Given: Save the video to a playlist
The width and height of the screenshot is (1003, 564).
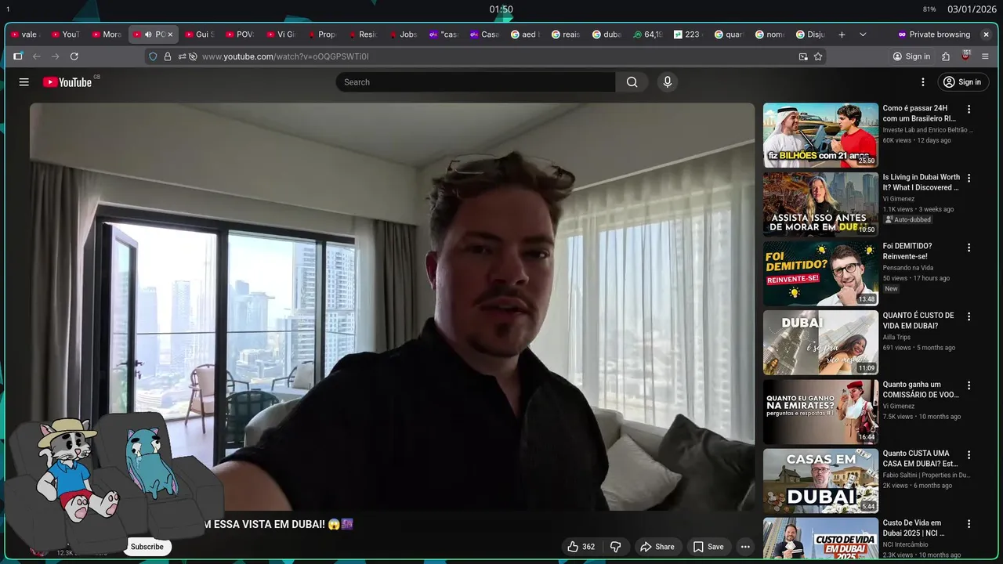Looking at the screenshot, I should (708, 547).
